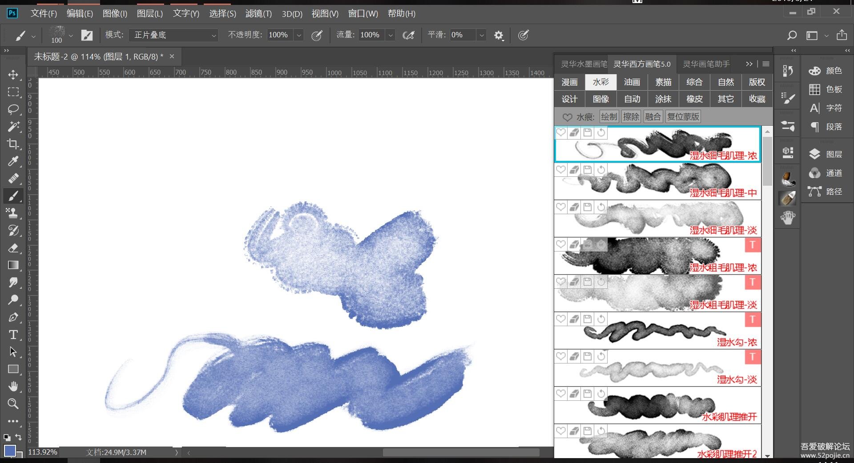The width and height of the screenshot is (854, 463).
Task: Open the tool preset picker arrow
Action: 33,36
